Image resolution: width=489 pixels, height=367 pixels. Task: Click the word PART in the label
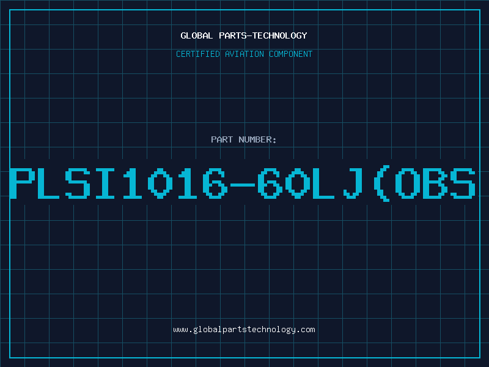(222, 139)
